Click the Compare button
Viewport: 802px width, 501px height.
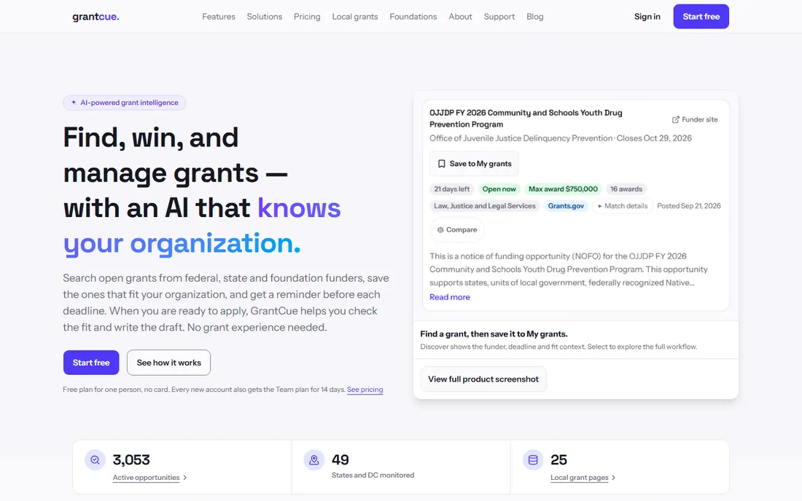point(456,230)
